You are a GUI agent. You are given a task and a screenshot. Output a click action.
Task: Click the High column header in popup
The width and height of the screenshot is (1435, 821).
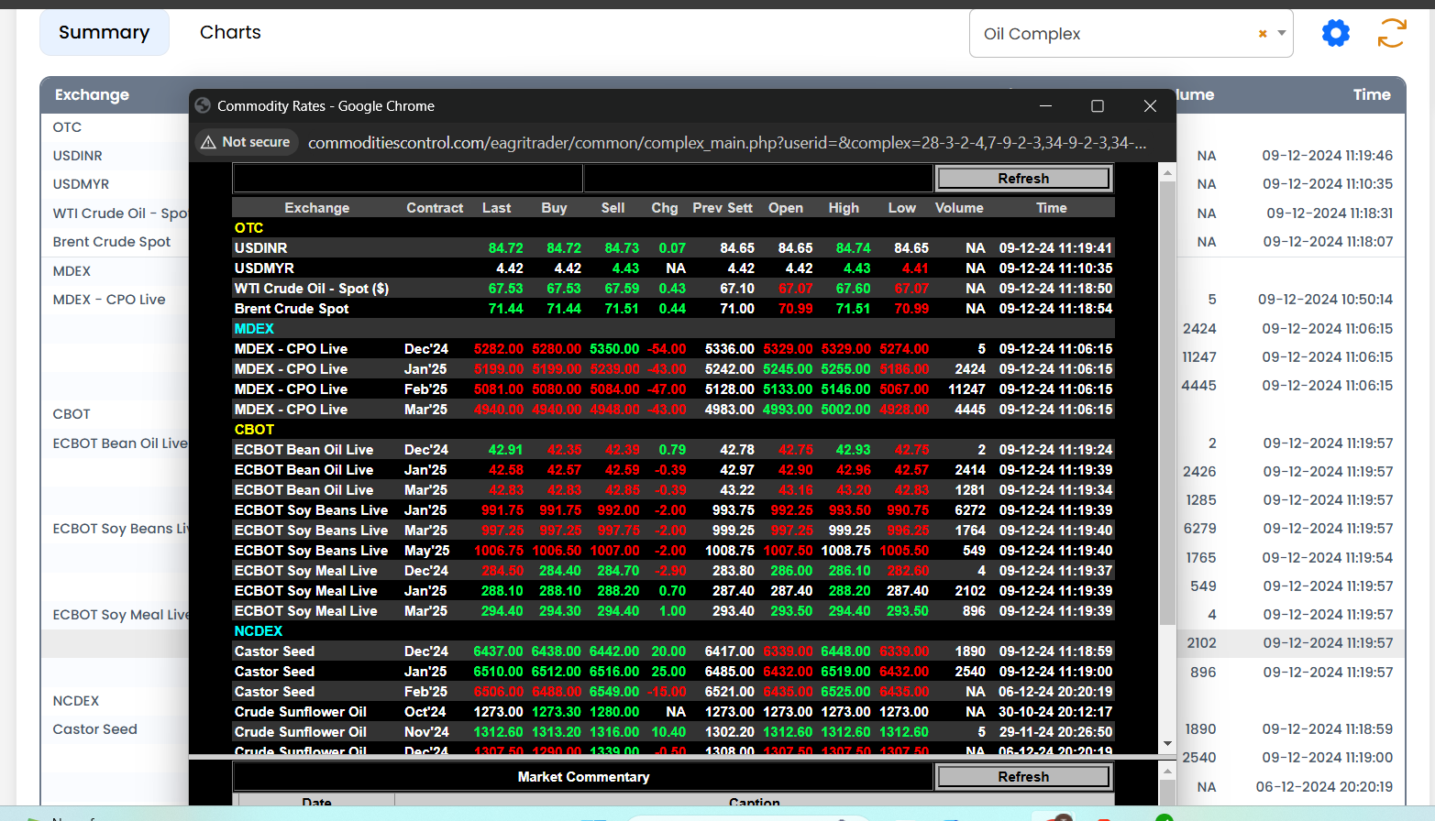click(x=844, y=208)
